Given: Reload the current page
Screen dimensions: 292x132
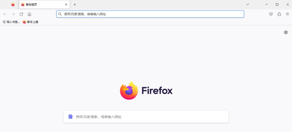Looking at the screenshot, I should (x=21, y=14).
